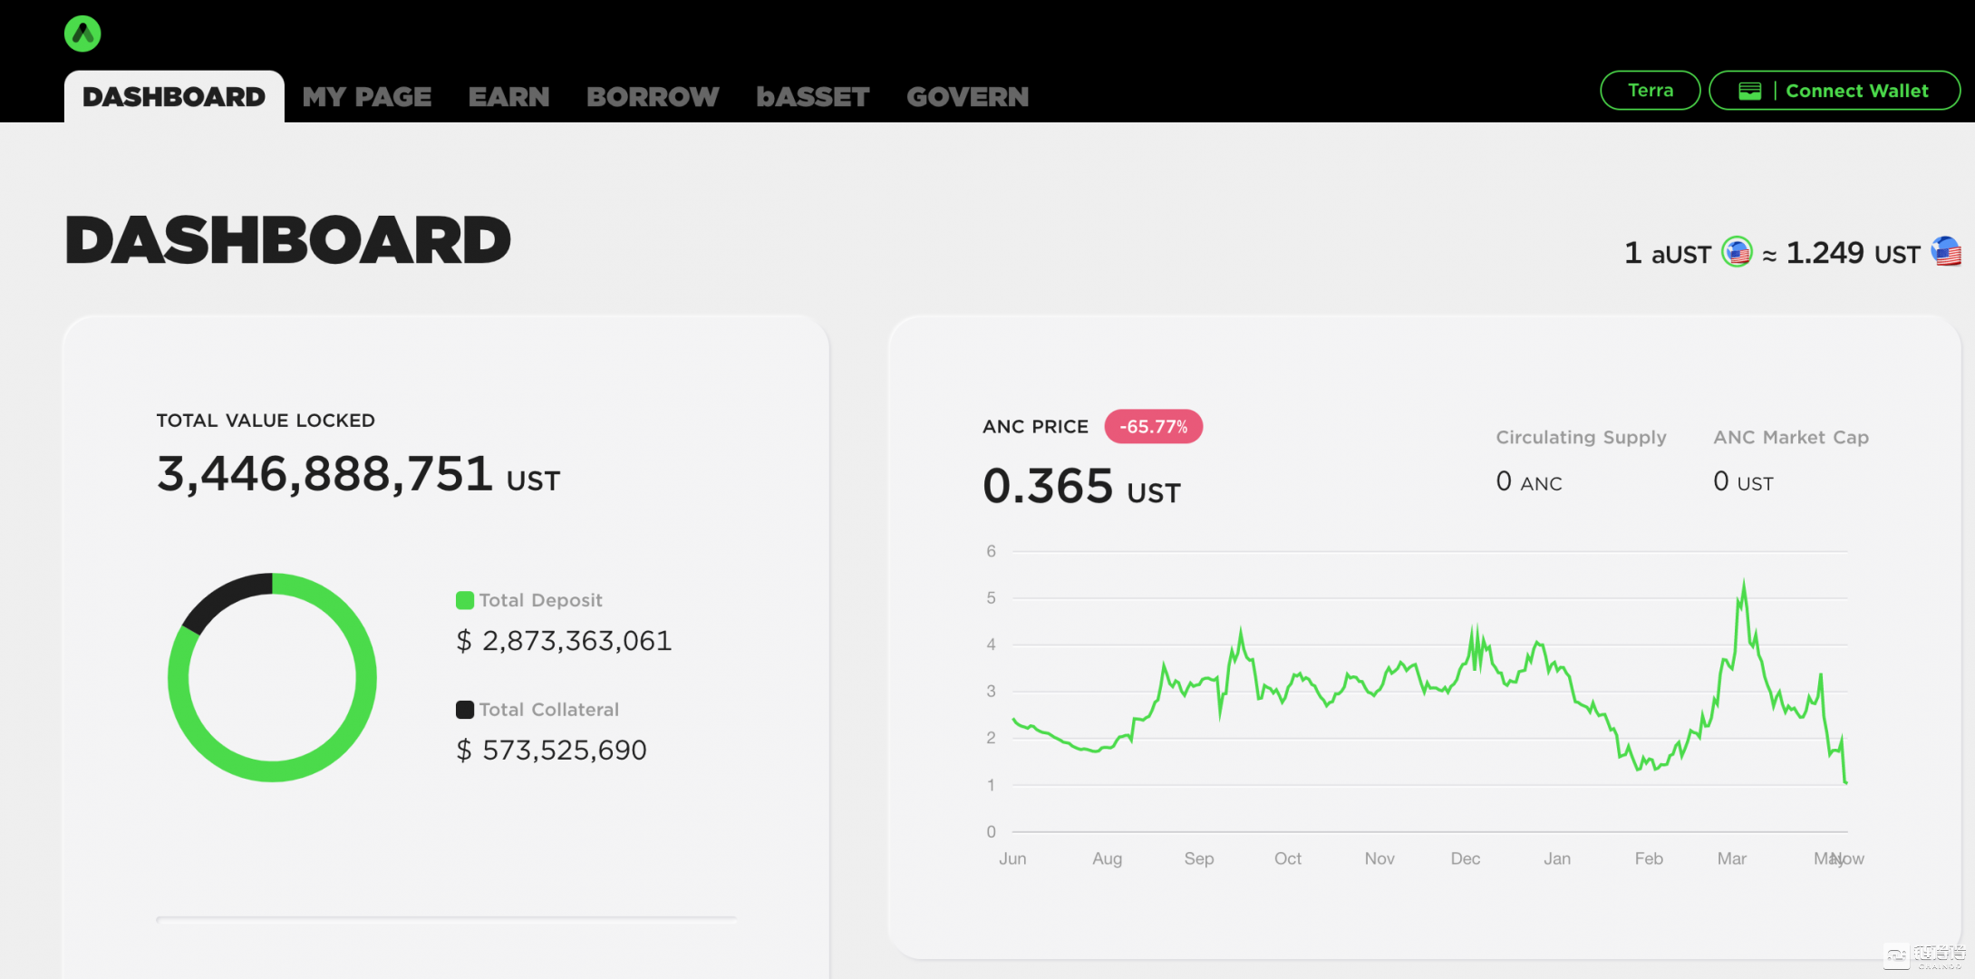Select the DASHBOARD tab

click(x=174, y=97)
